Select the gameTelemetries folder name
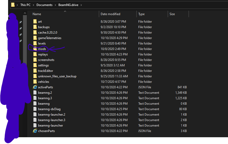Screen dimensions: 228x144 (50, 38)
